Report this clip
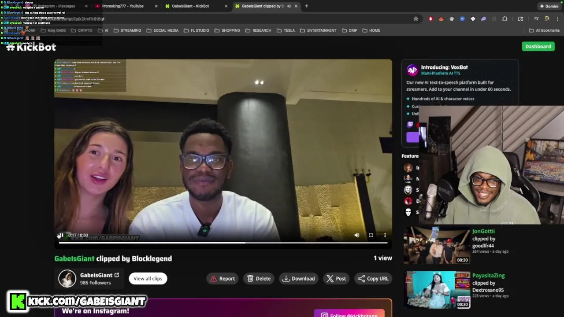Viewport: 564px width, 317px height. [223, 278]
